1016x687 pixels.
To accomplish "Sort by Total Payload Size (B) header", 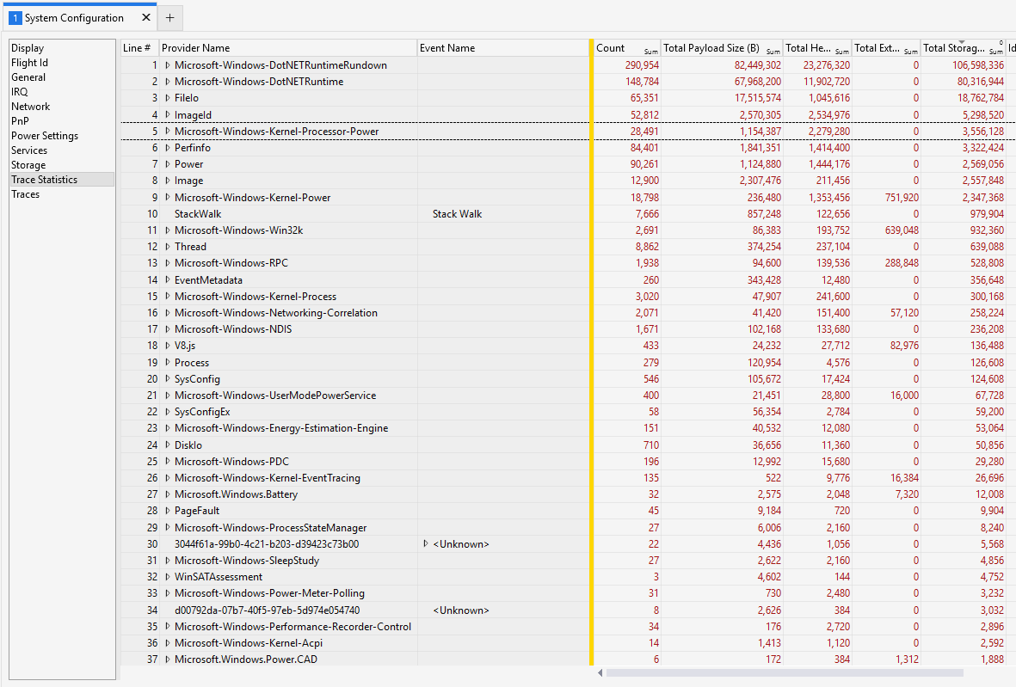I will [x=722, y=48].
